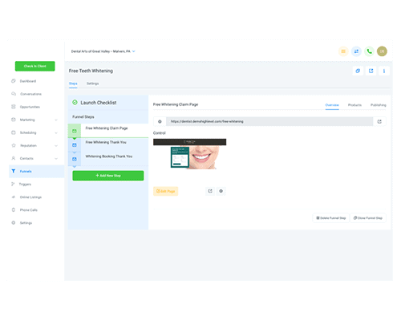Click the green phone dialer icon
401x321 pixels.
[369, 51]
